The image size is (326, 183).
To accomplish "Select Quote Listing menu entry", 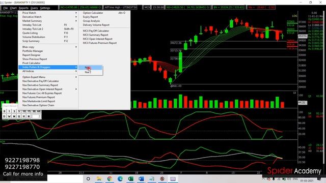I will [48, 33].
